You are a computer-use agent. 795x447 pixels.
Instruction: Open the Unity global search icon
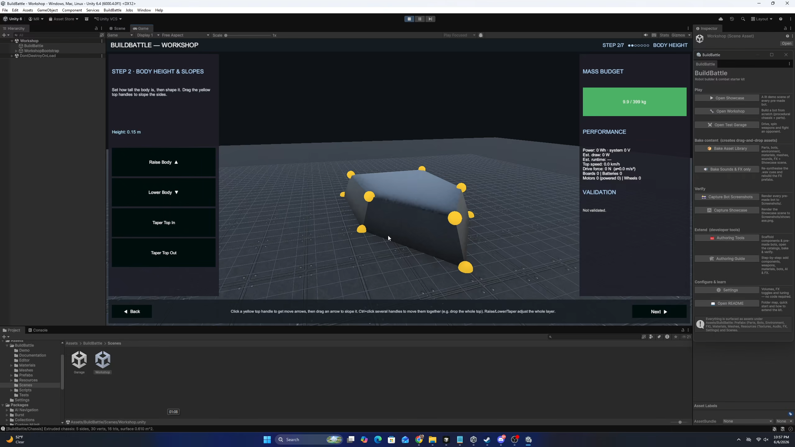click(743, 19)
